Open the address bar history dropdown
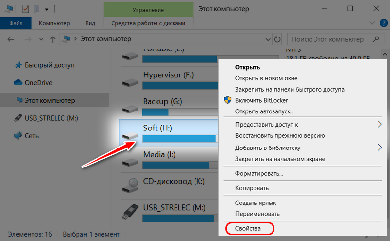390x241 pixels. pyautogui.click(x=268, y=39)
